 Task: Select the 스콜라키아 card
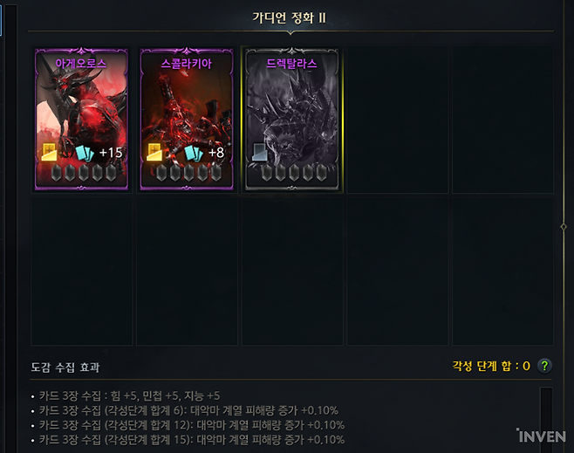(187, 119)
